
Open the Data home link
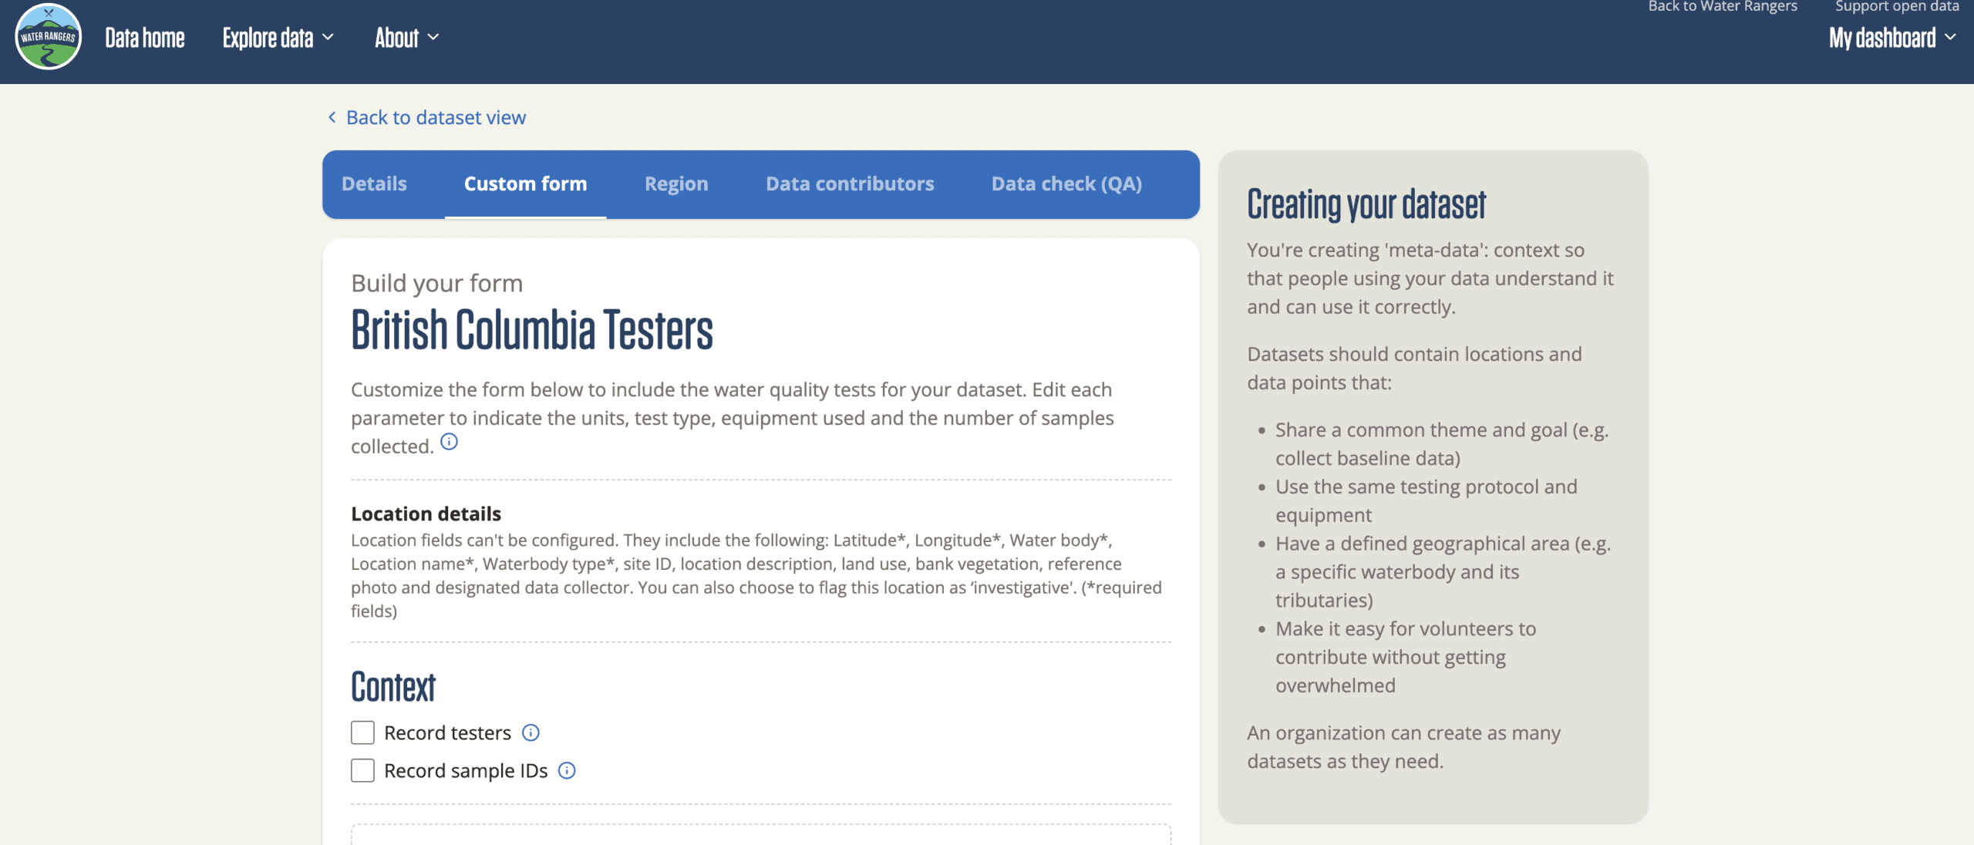pos(145,37)
